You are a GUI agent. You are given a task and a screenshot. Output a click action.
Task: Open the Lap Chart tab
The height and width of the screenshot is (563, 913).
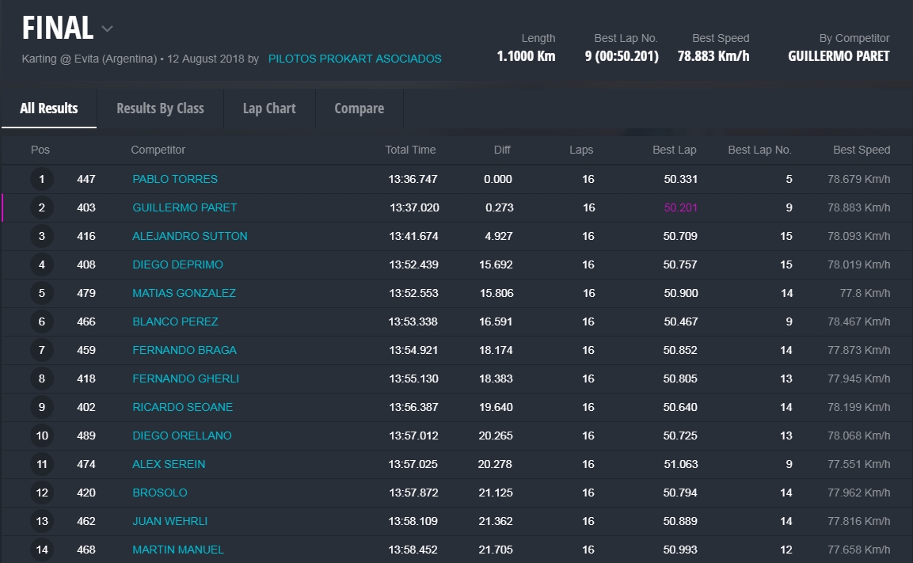(x=269, y=108)
